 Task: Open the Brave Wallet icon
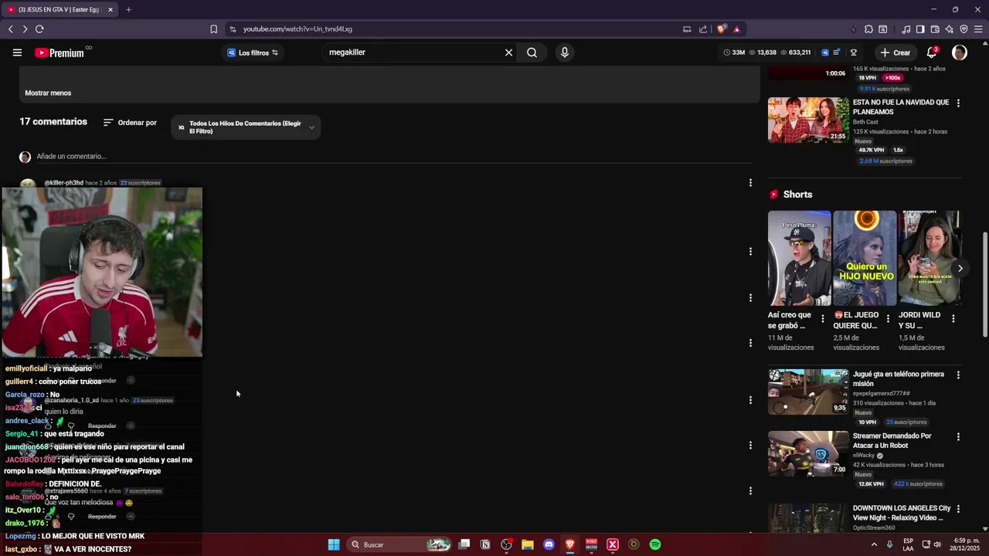(x=935, y=29)
